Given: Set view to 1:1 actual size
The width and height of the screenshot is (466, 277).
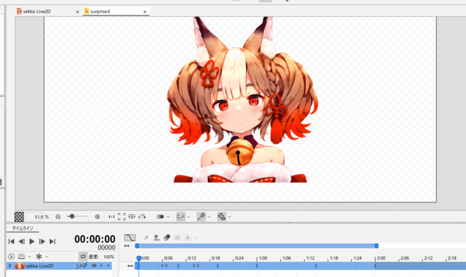Looking at the screenshot, I should click(111, 217).
